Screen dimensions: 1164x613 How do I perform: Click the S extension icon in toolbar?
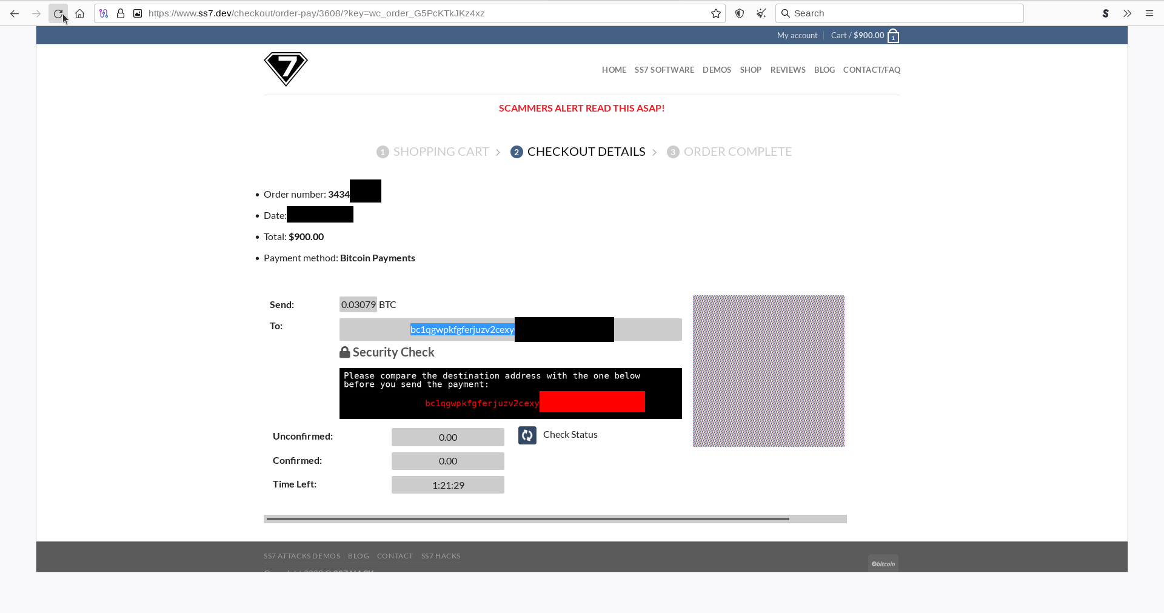pos(1106,13)
